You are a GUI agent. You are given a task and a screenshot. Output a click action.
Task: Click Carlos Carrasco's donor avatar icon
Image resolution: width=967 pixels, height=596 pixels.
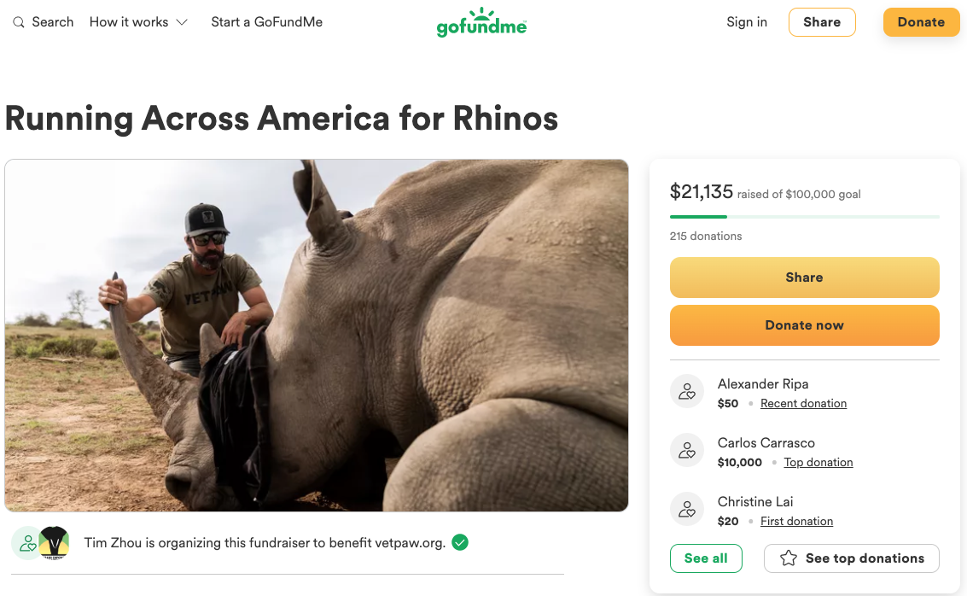coord(687,451)
